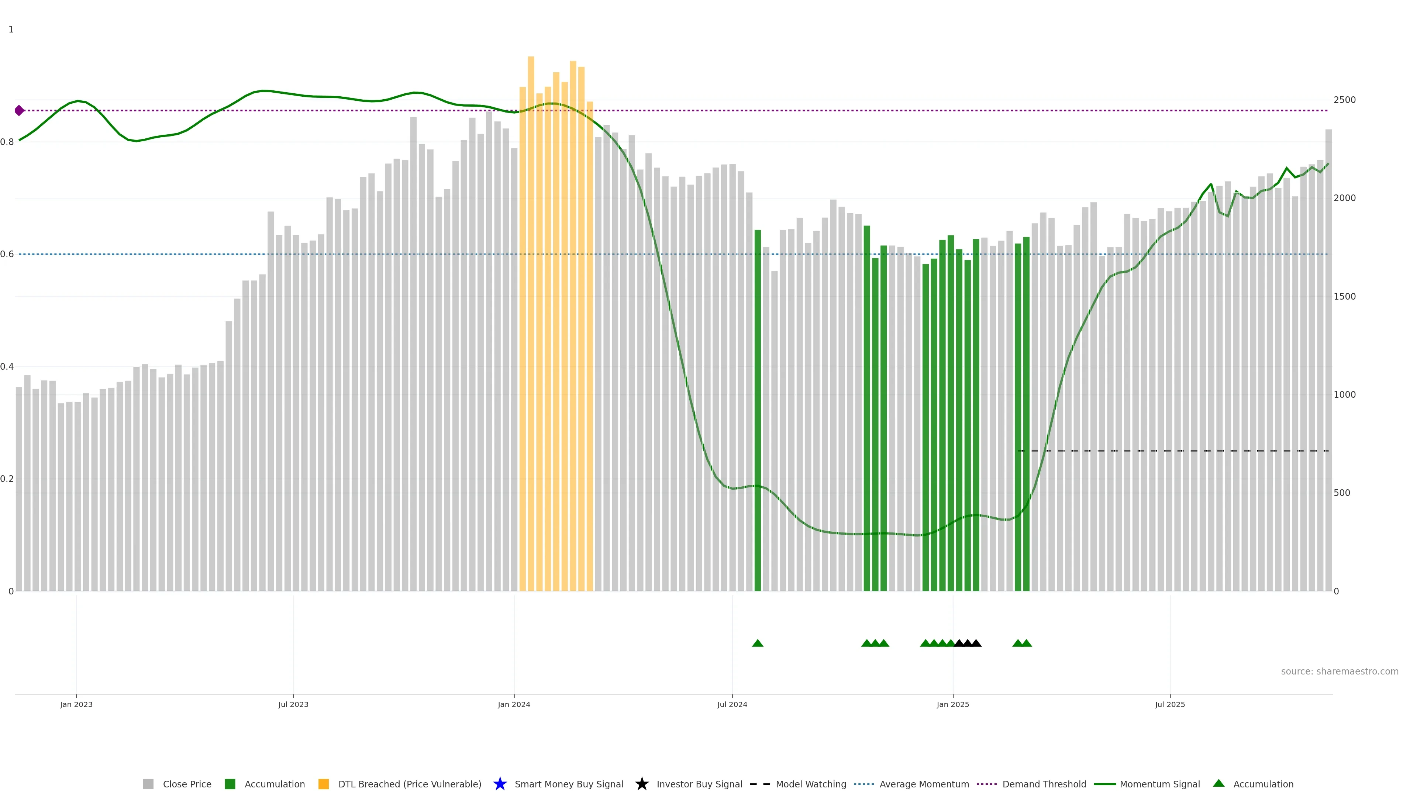Click the green triangle Accumulation legend icon
This screenshot has width=1417, height=797.
point(1218,783)
